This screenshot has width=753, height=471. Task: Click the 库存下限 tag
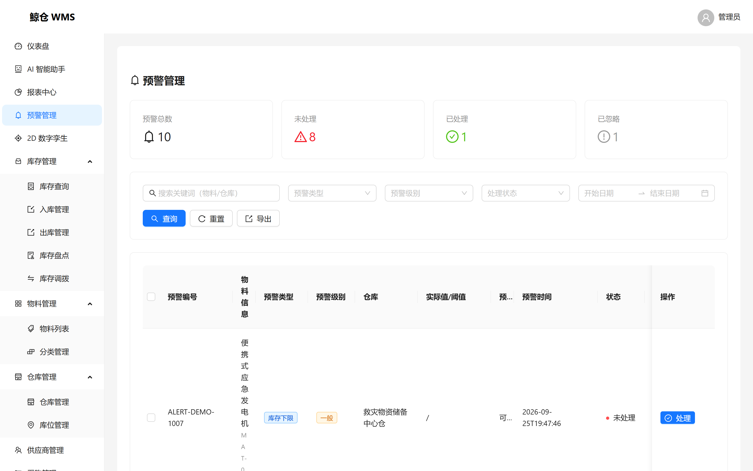point(281,418)
